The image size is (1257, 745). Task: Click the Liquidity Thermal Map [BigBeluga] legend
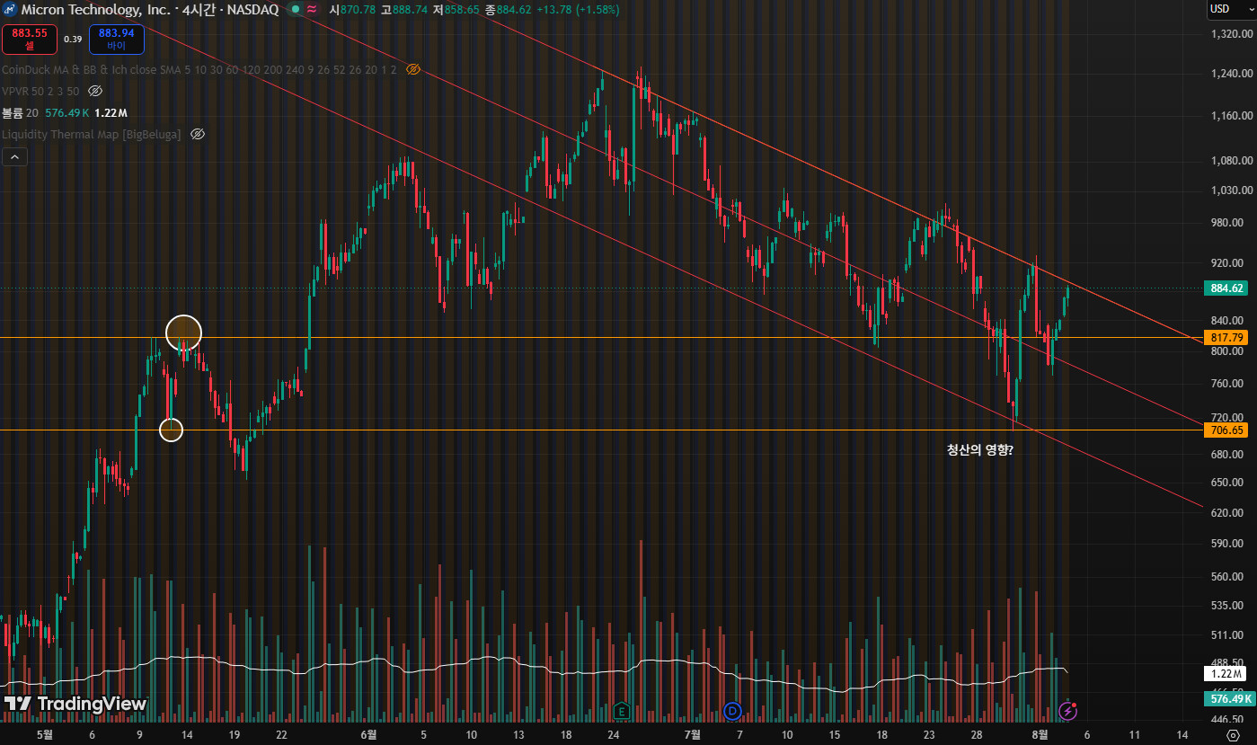[x=92, y=134]
